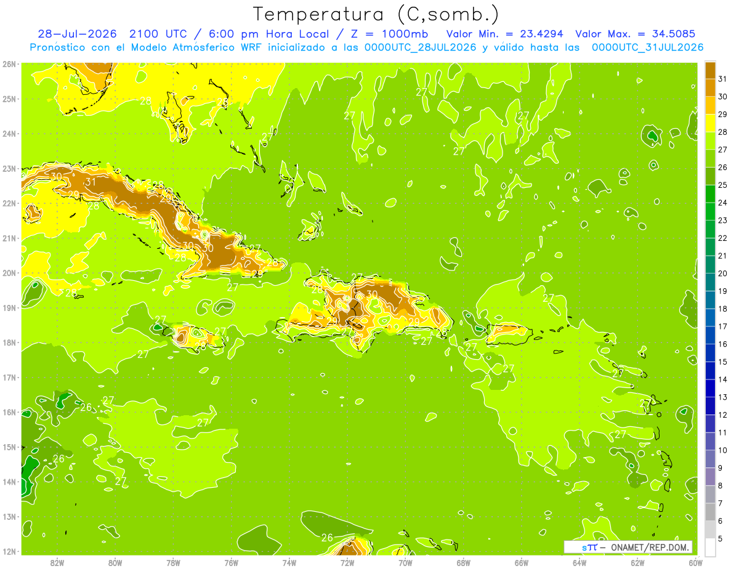
Task: Pick the brown legend band above 31
Action: 711,70
